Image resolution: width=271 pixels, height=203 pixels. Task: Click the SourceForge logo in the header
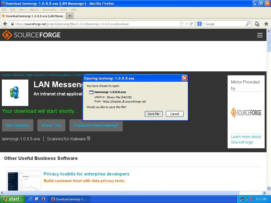point(31,35)
